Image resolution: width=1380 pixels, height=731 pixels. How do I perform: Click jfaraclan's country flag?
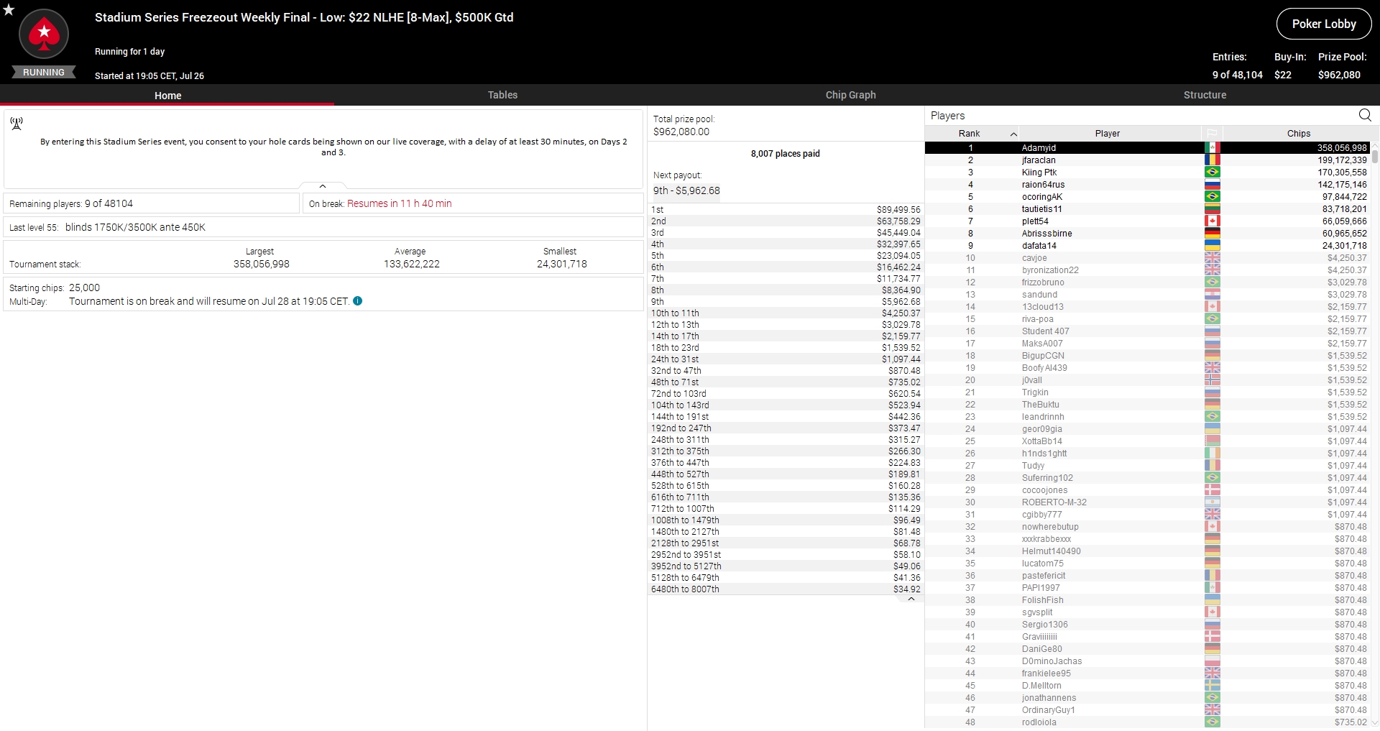[x=1213, y=160]
